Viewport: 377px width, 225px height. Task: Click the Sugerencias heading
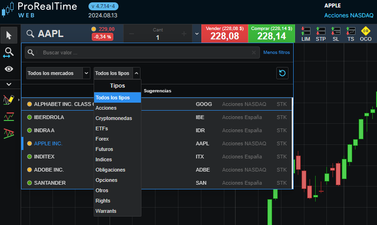point(157,91)
